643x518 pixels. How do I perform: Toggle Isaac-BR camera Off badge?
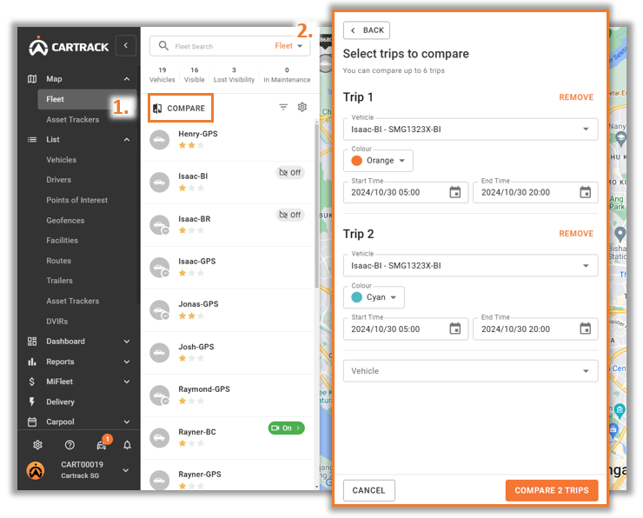click(290, 215)
